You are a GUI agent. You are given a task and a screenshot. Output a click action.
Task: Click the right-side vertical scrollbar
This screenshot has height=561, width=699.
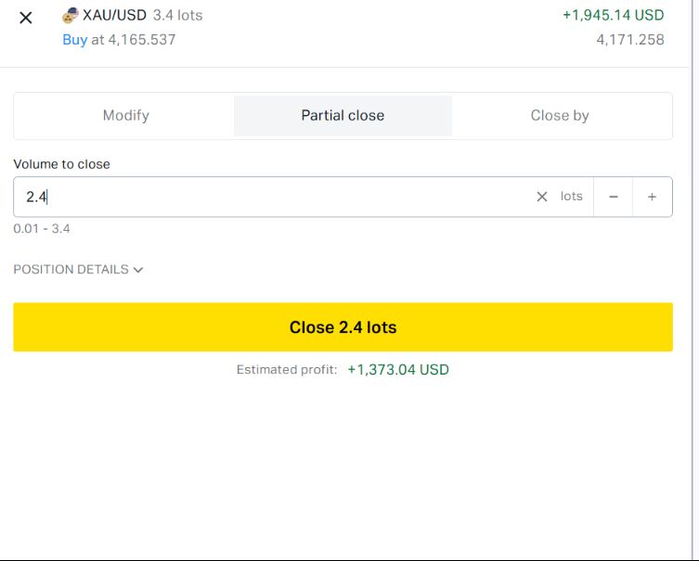click(694, 280)
